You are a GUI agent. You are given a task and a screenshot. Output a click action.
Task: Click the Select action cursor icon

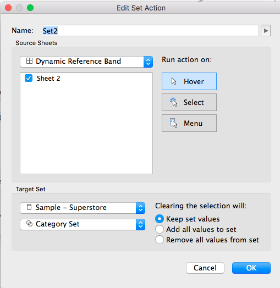pos(173,102)
